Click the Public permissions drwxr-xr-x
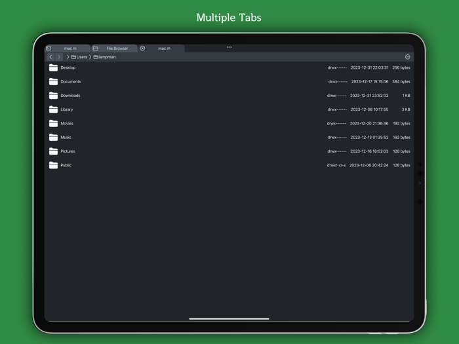The width and height of the screenshot is (459, 344). pos(336,165)
